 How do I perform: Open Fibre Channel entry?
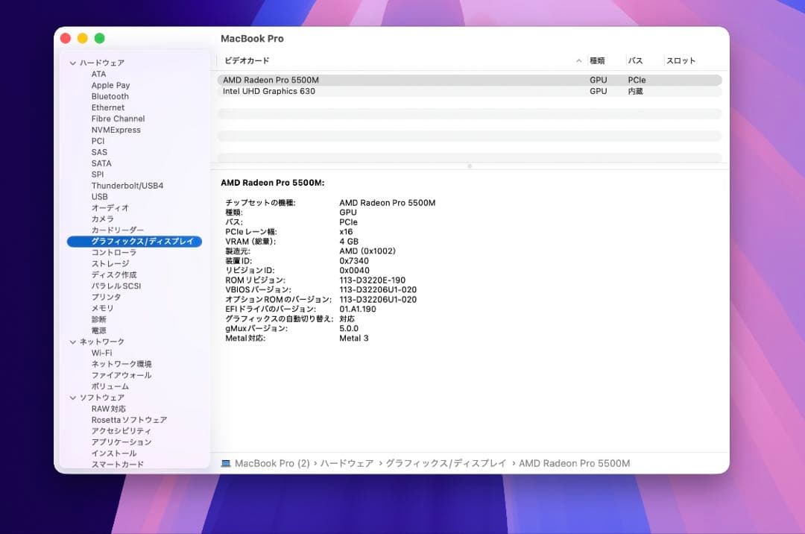coord(118,119)
